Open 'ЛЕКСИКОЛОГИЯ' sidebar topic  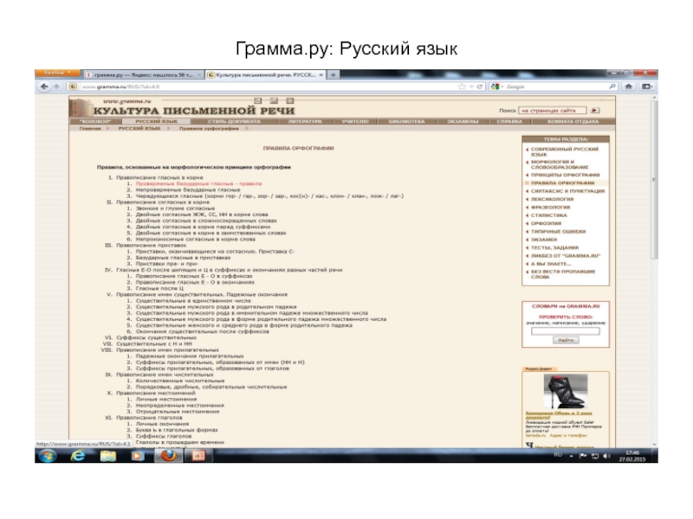point(552,200)
